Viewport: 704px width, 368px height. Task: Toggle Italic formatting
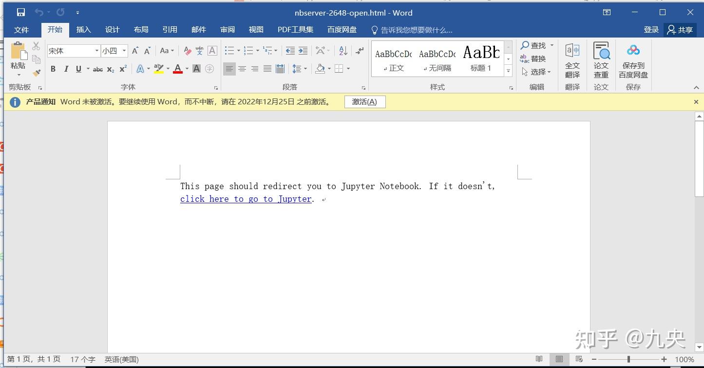pos(66,69)
